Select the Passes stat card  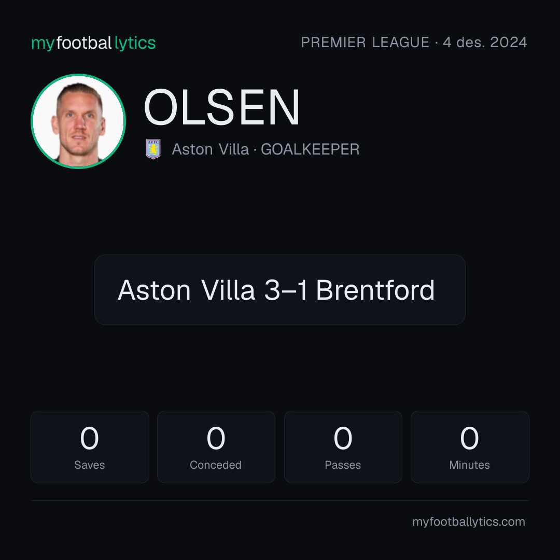[343, 447]
